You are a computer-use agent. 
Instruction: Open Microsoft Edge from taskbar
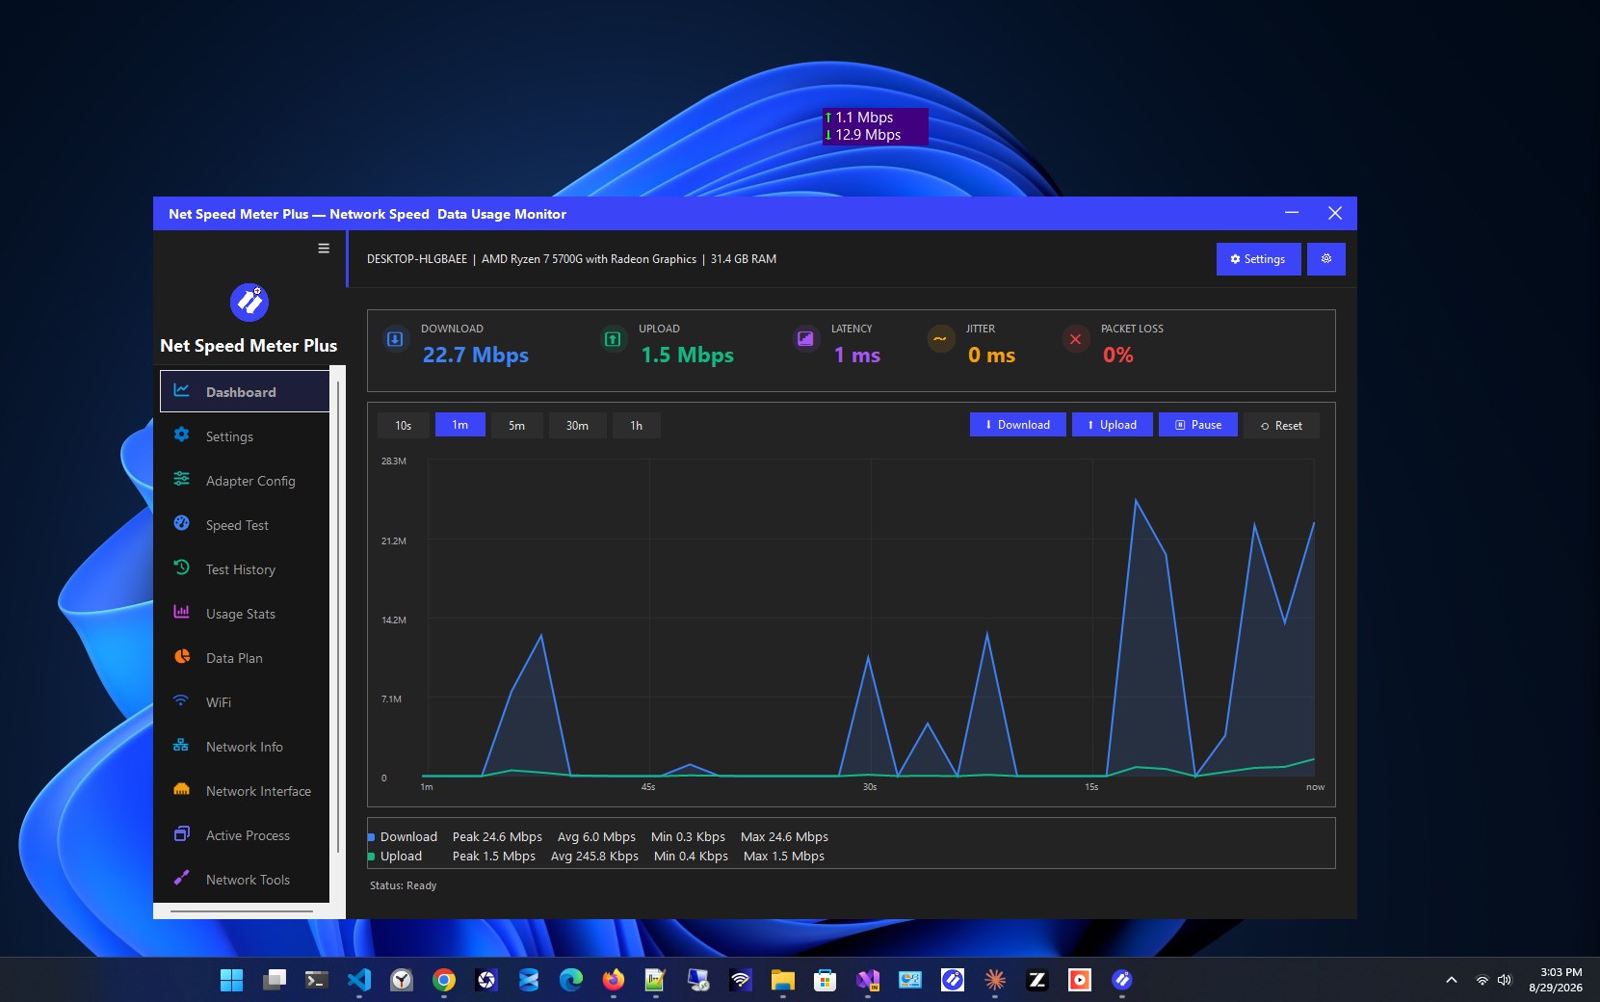point(571,980)
